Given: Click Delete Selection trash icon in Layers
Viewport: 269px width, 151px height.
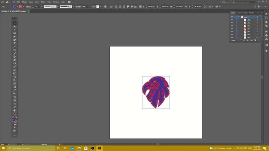Looking at the screenshot, I should pyautogui.click(x=259, y=40).
